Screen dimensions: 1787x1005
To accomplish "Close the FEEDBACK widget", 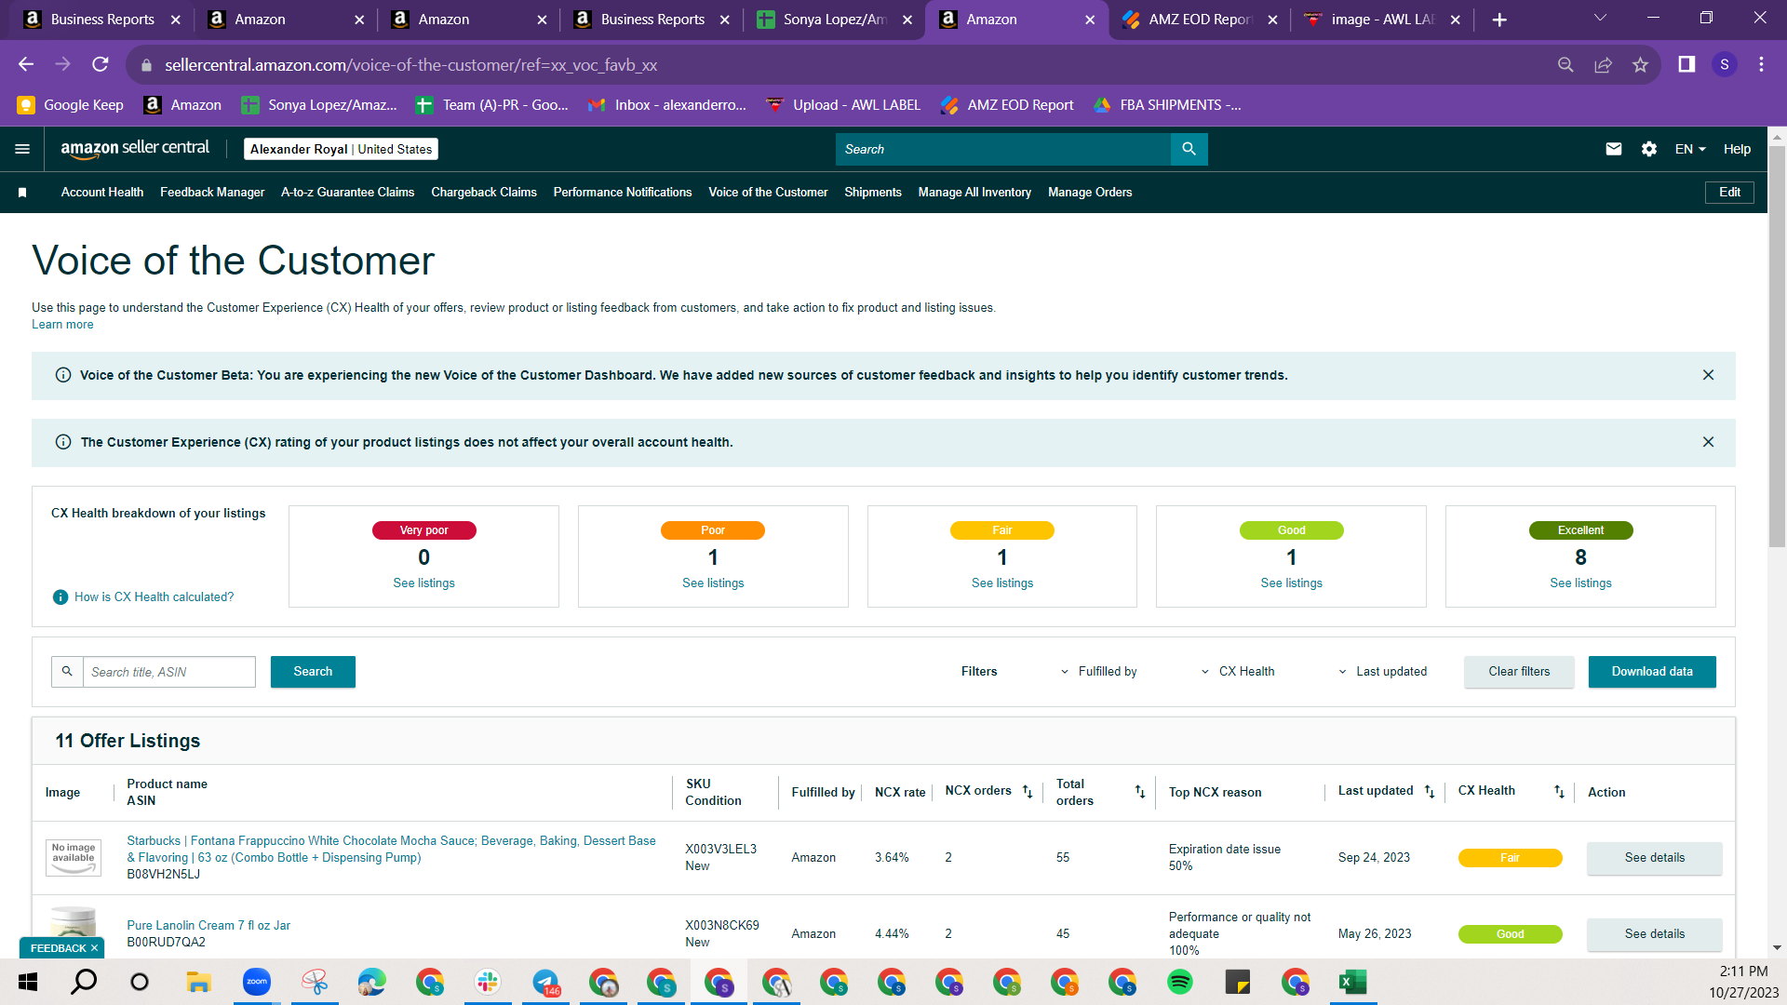I will 94,948.
